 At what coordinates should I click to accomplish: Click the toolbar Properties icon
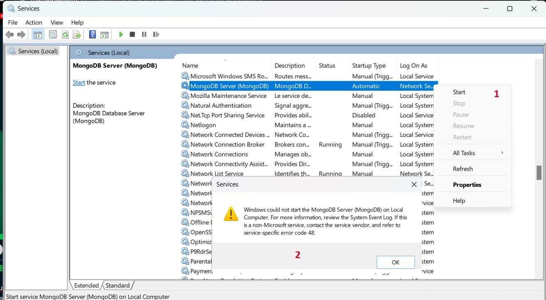(53, 35)
